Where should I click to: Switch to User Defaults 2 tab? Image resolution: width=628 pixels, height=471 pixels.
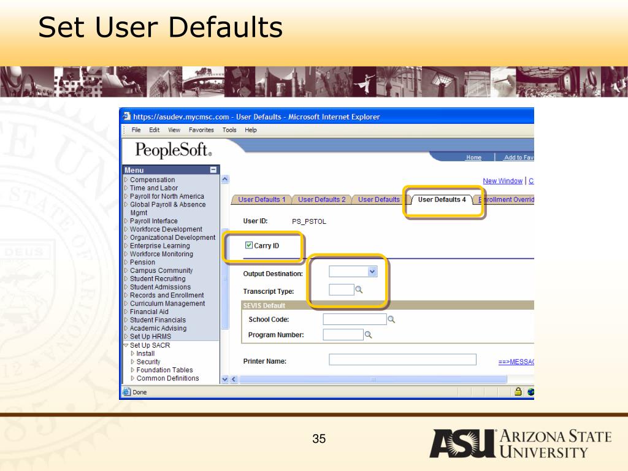[x=321, y=199]
